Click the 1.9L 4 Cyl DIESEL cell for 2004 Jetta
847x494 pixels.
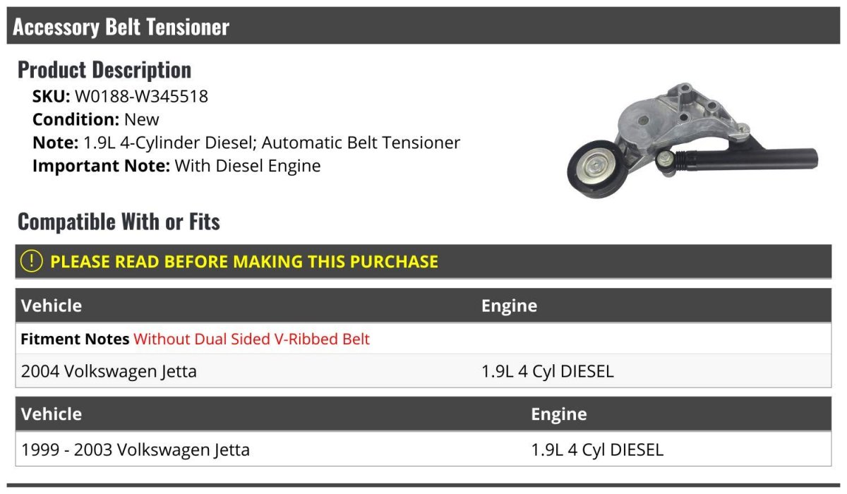548,370
